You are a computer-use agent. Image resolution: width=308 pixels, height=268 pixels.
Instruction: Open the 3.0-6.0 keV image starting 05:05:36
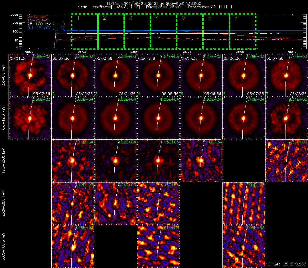click(201, 75)
